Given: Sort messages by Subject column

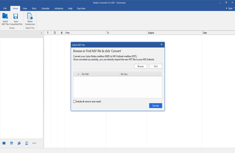Looking at the screenshot, I should (x=175, y=33).
